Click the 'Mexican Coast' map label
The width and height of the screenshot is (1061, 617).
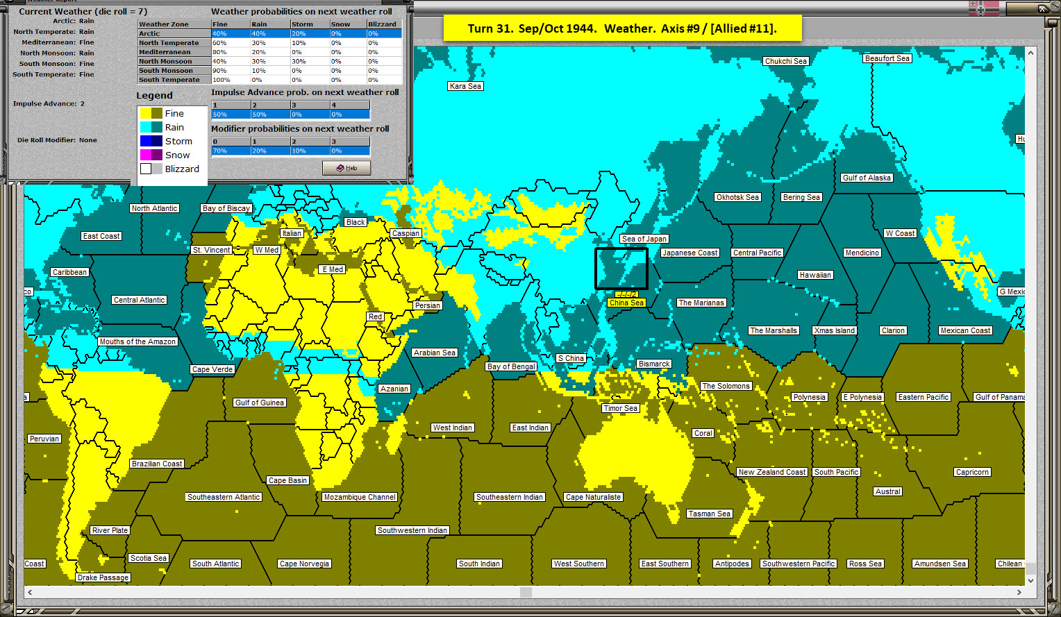(x=966, y=330)
